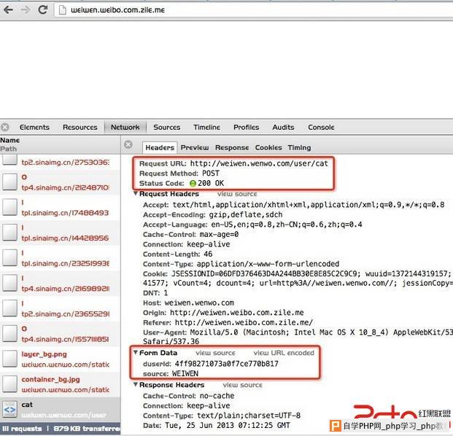Screen dimensions: 453x436
Task: Collapse the Request Headers section
Action: tap(136, 193)
